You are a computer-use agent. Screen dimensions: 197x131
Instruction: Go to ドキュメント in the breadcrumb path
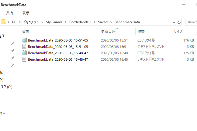click(x=31, y=22)
